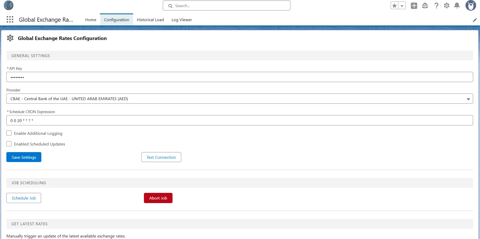The width and height of the screenshot is (480, 239).
Task: Click the GET LATEST RATES section header
Action: click(x=240, y=224)
